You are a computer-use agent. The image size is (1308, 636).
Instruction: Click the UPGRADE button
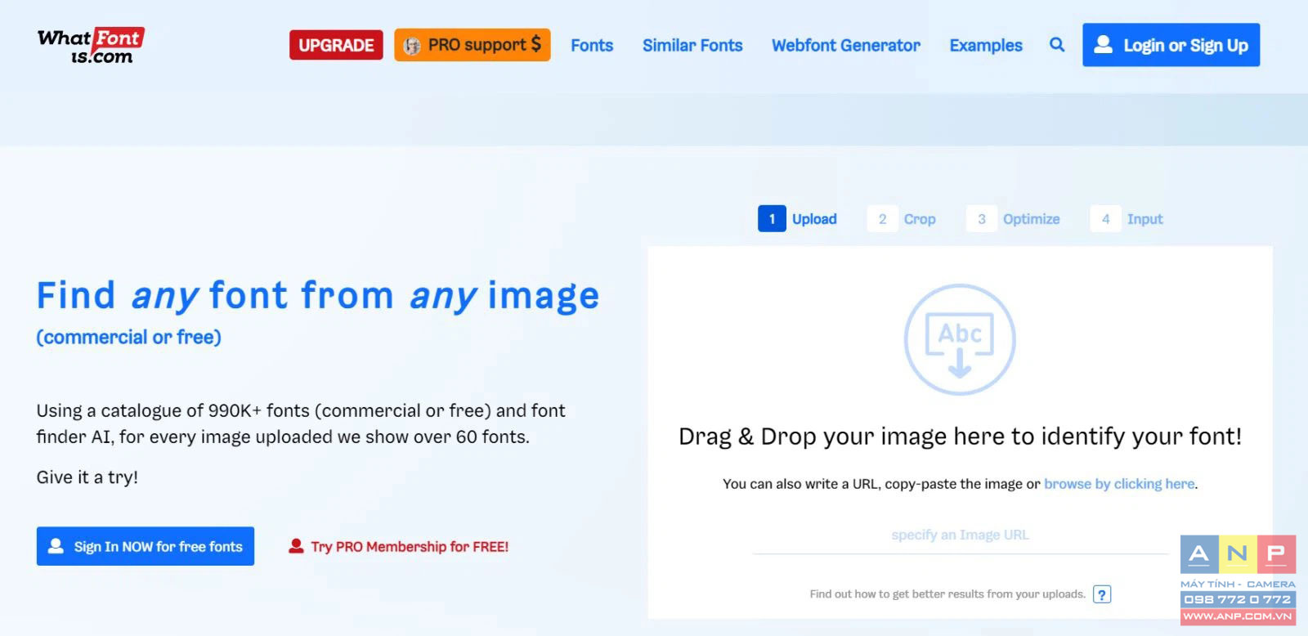[336, 45]
